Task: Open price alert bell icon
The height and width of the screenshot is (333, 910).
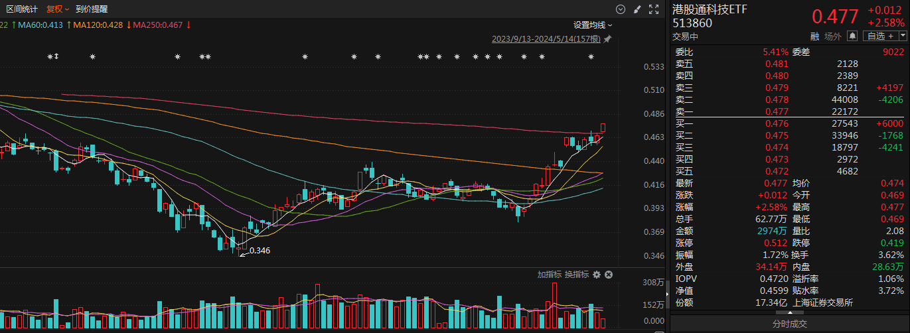Action: pos(852,36)
